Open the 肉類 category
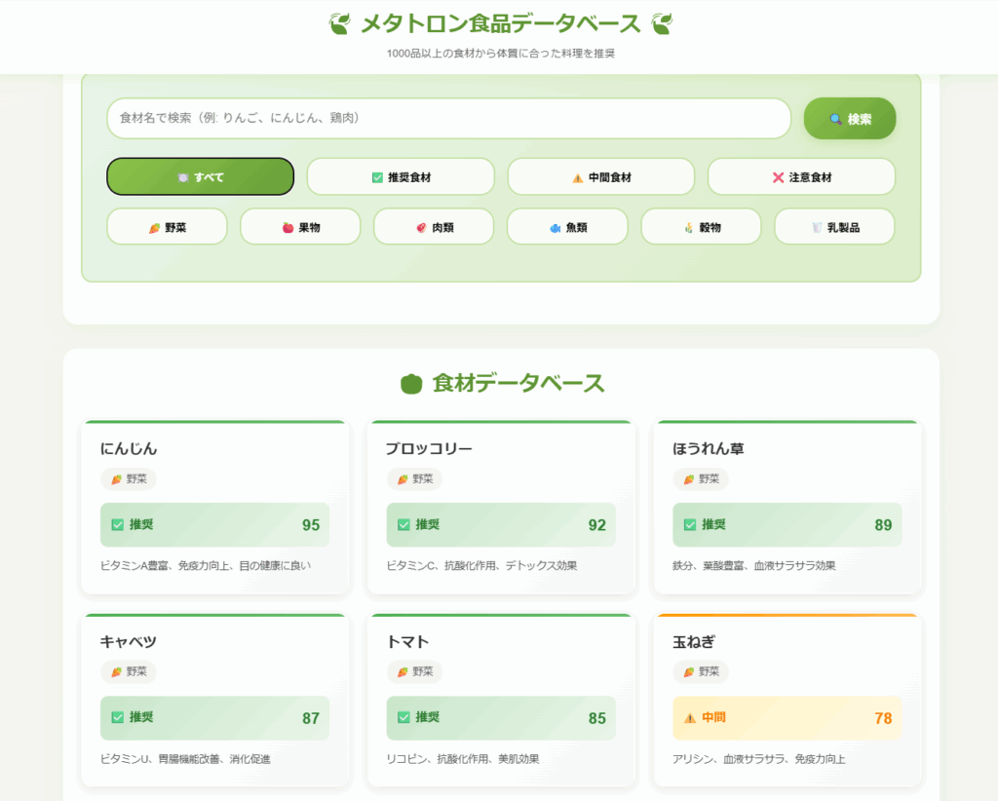The width and height of the screenshot is (998, 801). (x=434, y=227)
